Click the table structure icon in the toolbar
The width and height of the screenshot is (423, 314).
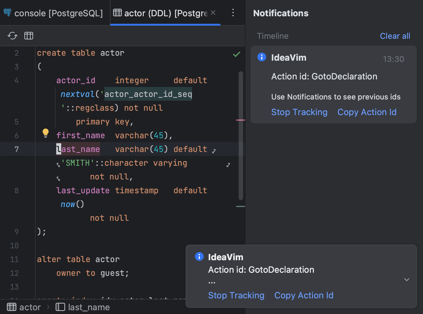28,36
